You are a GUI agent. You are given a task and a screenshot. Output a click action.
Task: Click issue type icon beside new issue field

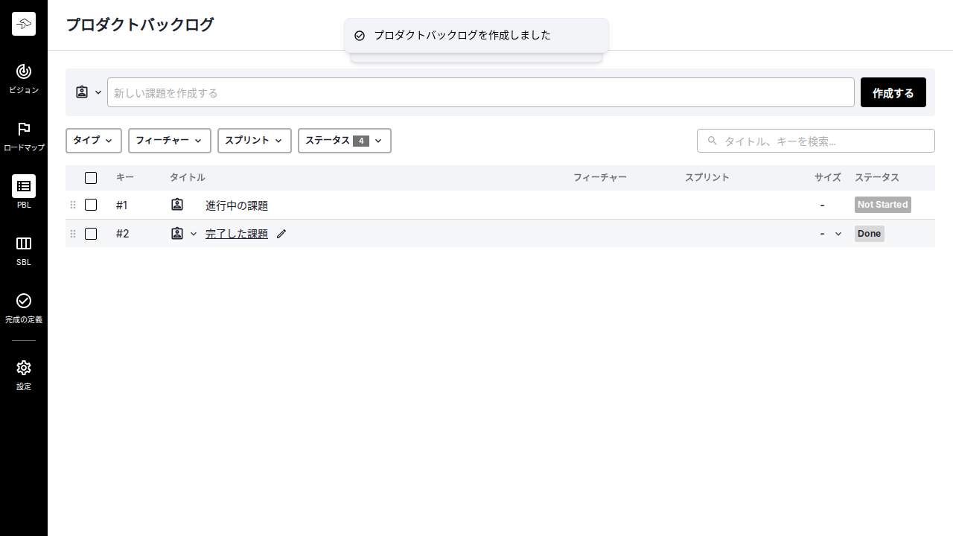82,92
